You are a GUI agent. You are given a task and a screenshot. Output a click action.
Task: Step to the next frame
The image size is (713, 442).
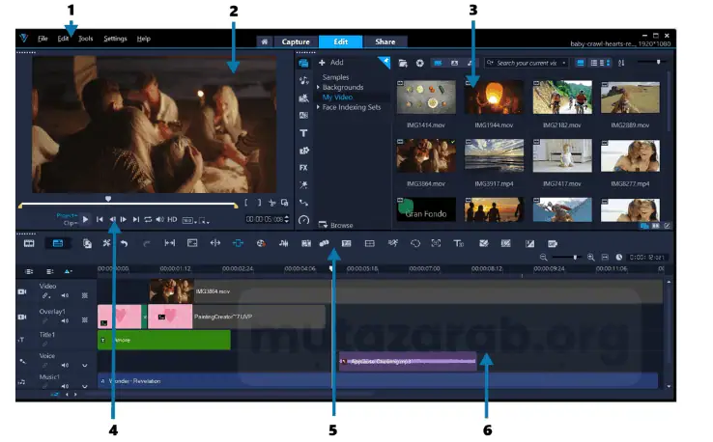pos(124,219)
